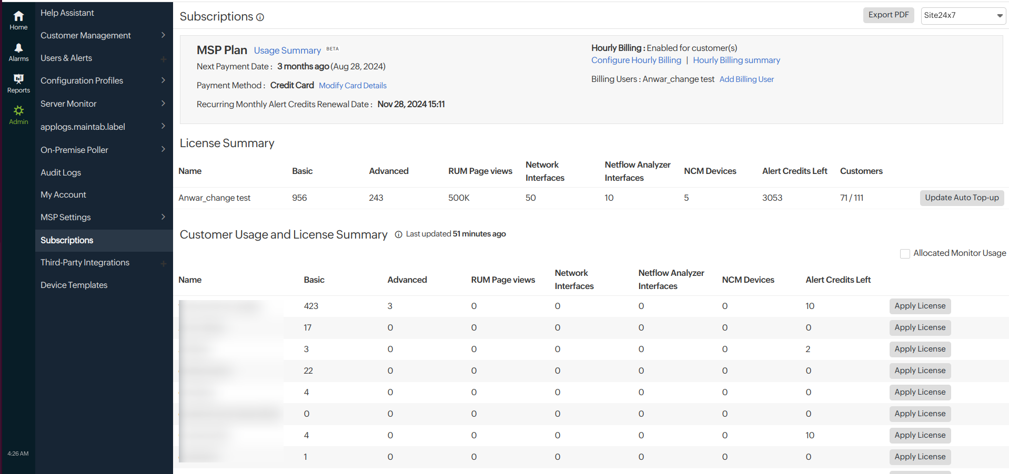1009x474 pixels.
Task: Expand the Server Monitor menu
Action: [x=103, y=104]
